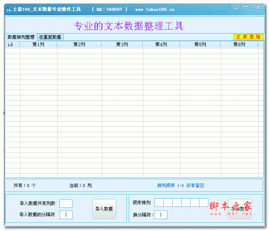
Task: Focus the 导入数据共有列数 input box
Action: pos(66,204)
